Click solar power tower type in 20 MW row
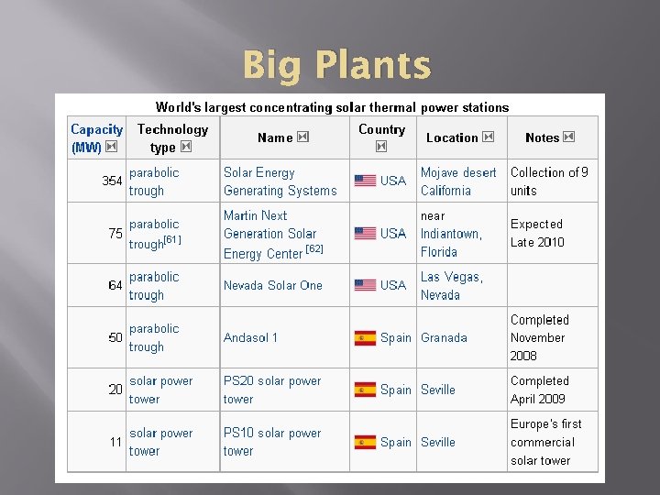Image resolution: width=660 pixels, height=495 pixels. click(160, 390)
